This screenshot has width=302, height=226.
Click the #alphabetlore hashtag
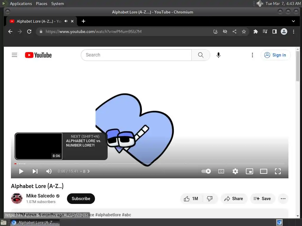[x=108, y=215]
